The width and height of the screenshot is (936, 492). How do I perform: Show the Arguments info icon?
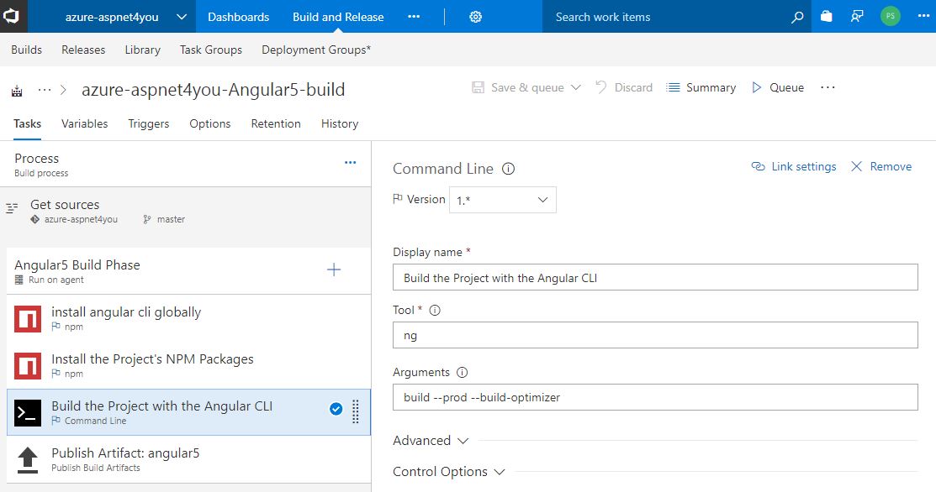(x=462, y=372)
